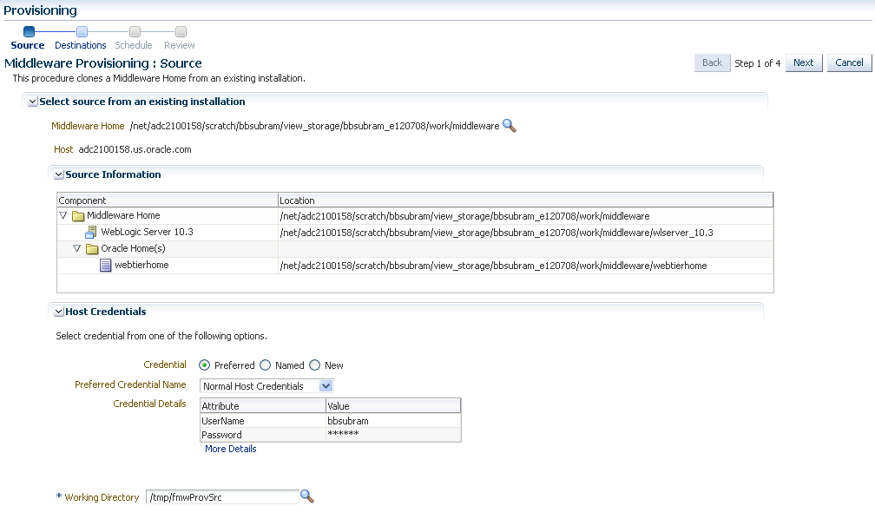Open the Working Directory browse magnifier
The height and width of the screenshot is (519, 875).
pos(307,496)
